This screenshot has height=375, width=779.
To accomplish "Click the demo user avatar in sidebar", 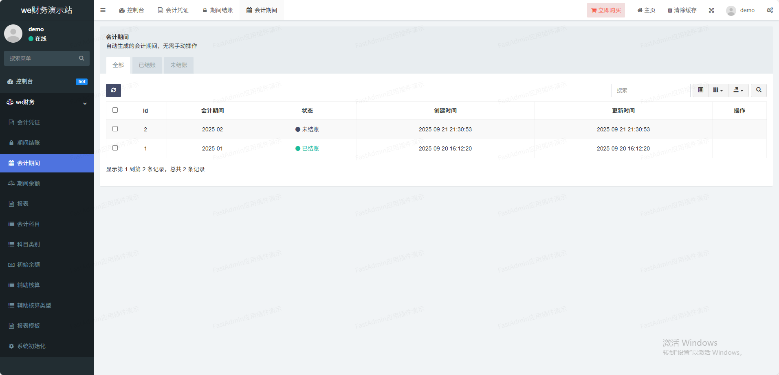I will (x=13, y=33).
